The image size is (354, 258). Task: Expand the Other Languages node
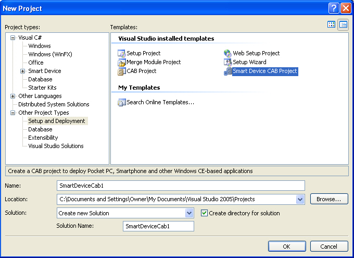click(x=13, y=96)
